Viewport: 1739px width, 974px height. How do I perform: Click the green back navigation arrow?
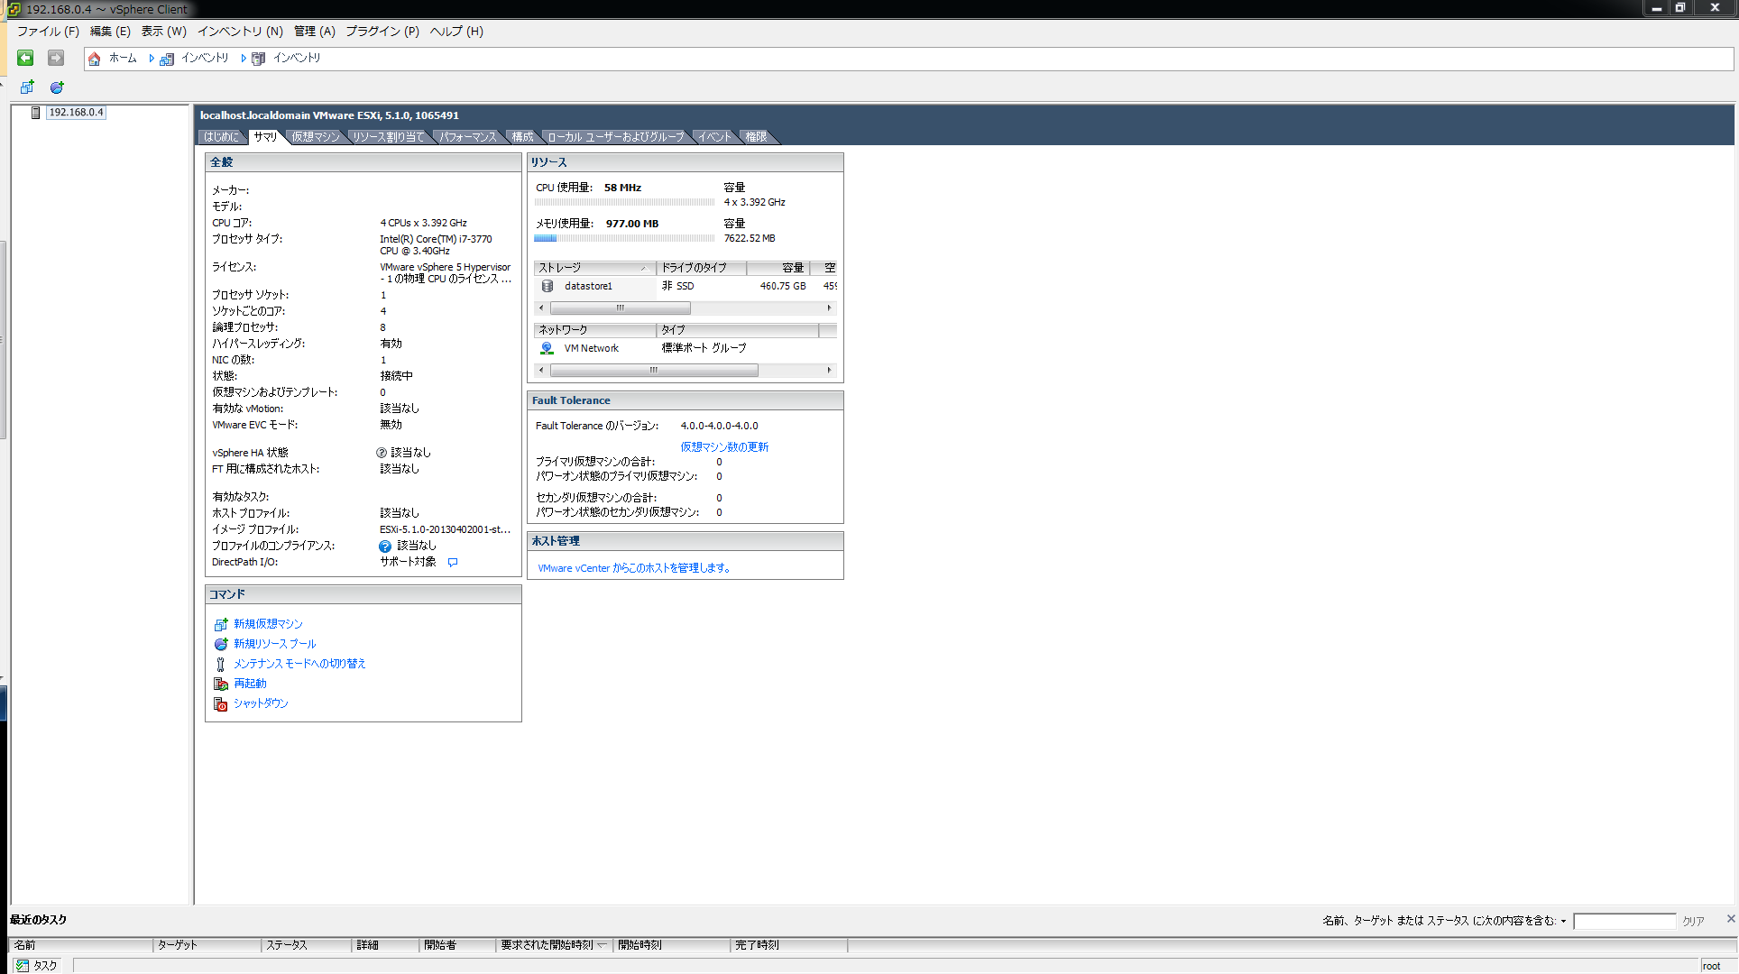click(25, 58)
